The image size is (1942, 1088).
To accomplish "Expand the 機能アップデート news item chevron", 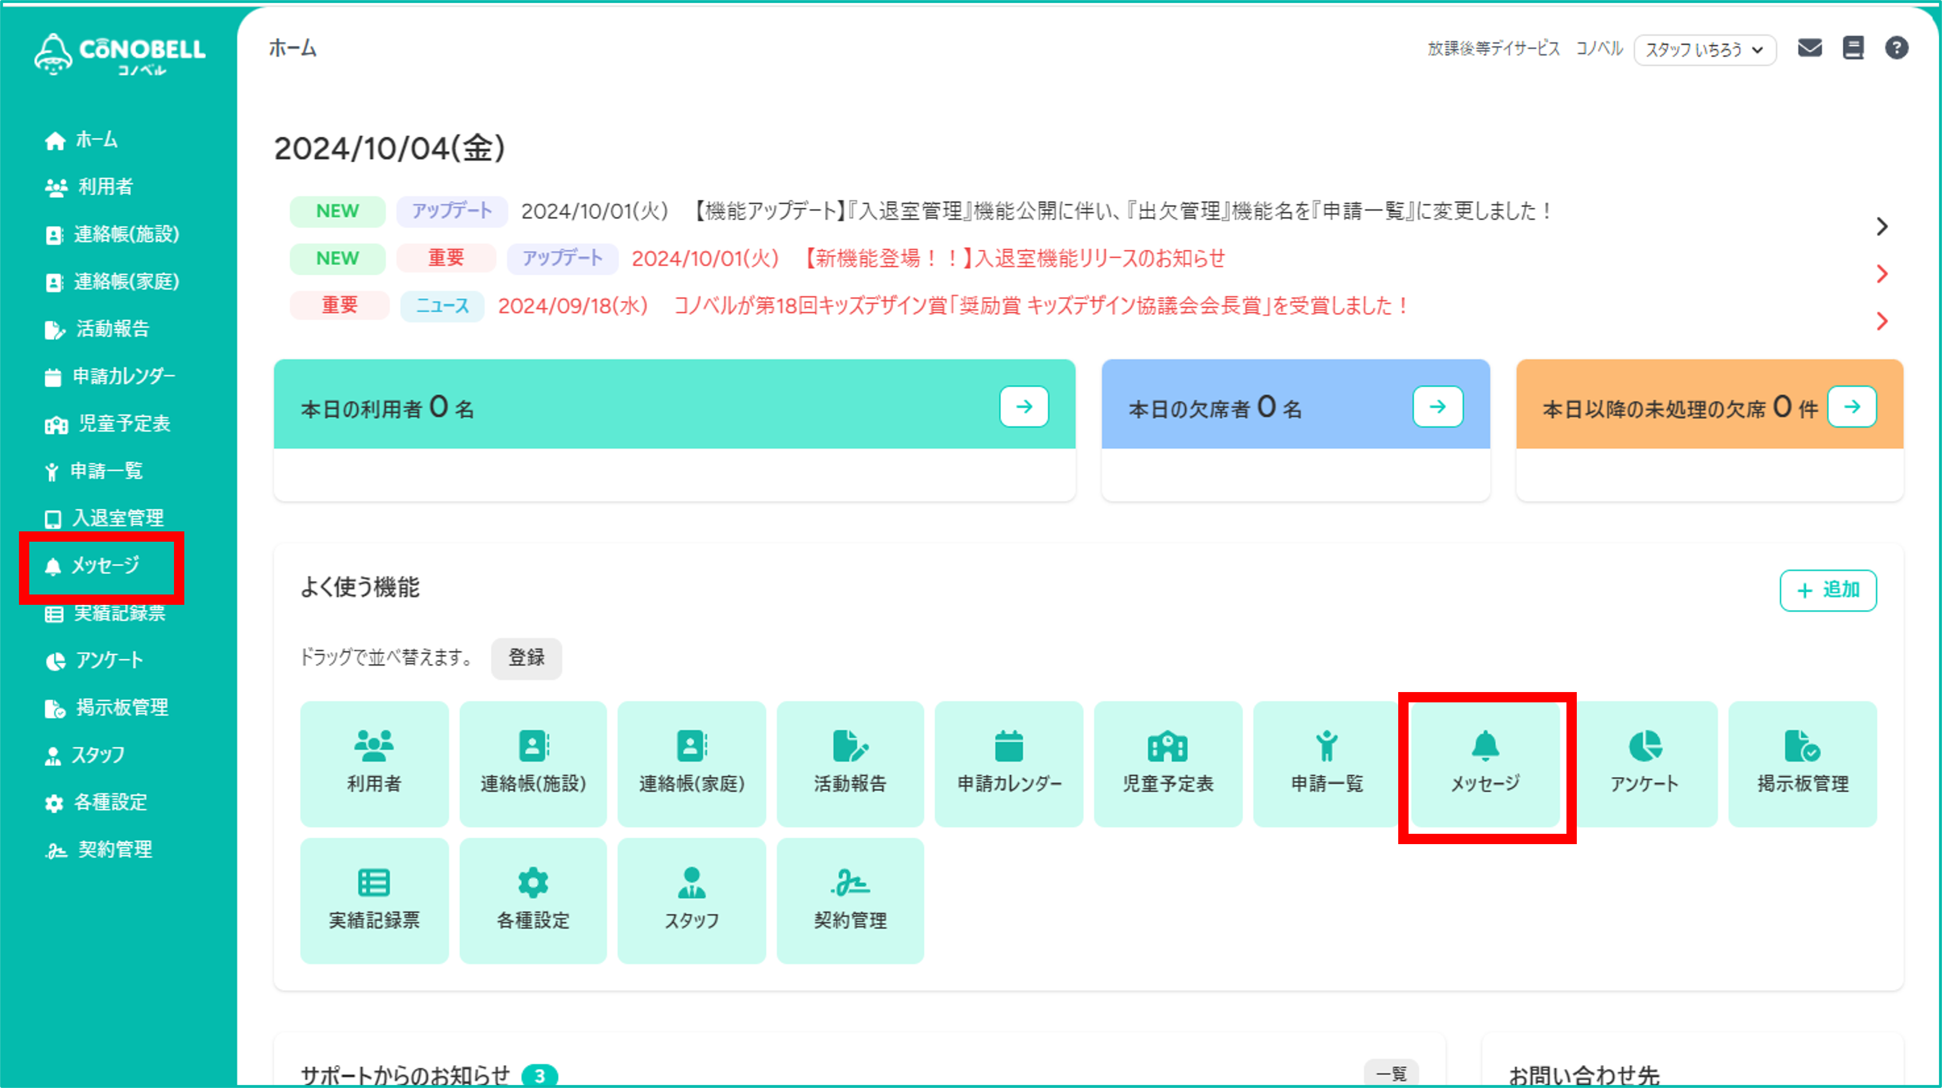I will (1882, 226).
